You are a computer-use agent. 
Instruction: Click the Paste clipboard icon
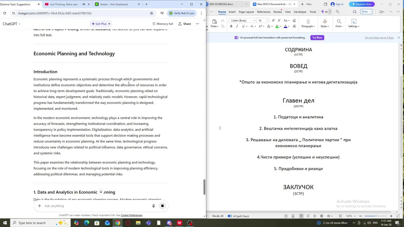214,21
